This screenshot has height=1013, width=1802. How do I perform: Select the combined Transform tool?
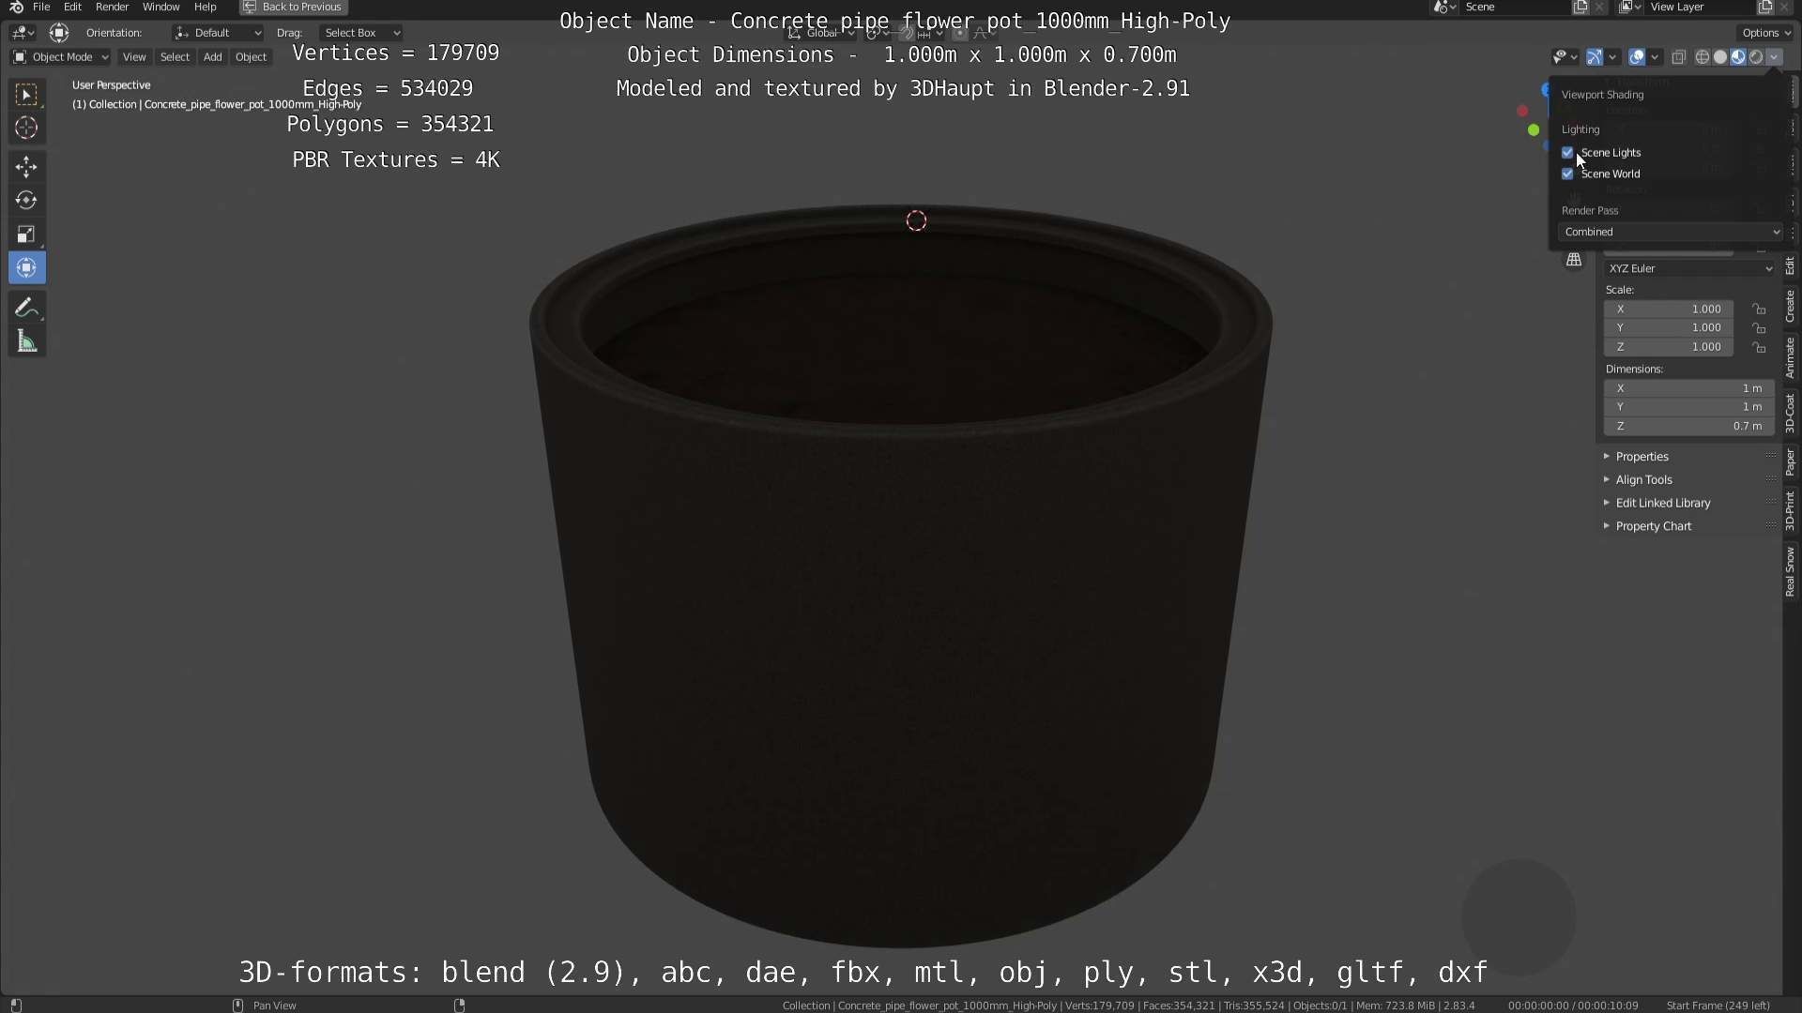click(x=26, y=267)
